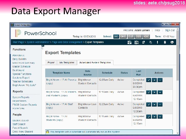Screen dimensions: 186x139
Task: Click the Last Run column header
Action: (138, 73)
